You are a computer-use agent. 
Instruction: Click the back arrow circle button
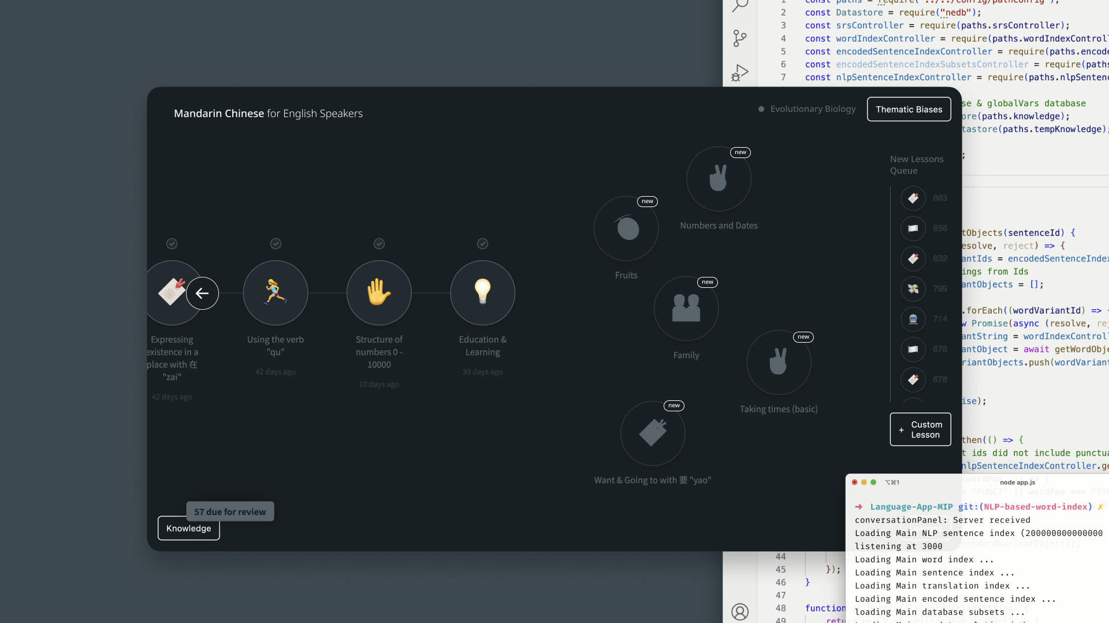(x=202, y=293)
